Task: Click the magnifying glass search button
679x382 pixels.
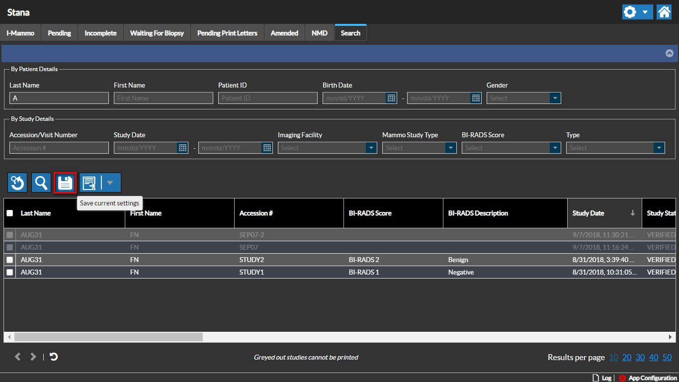Action: [x=41, y=183]
